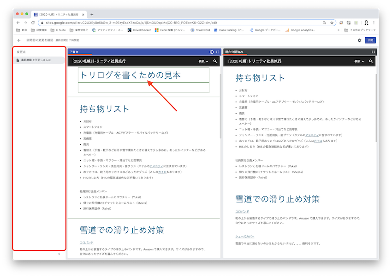Click the blue 公開 publish button
Image resolution: width=392 pixels, height=277 pixels.
tap(370, 40)
